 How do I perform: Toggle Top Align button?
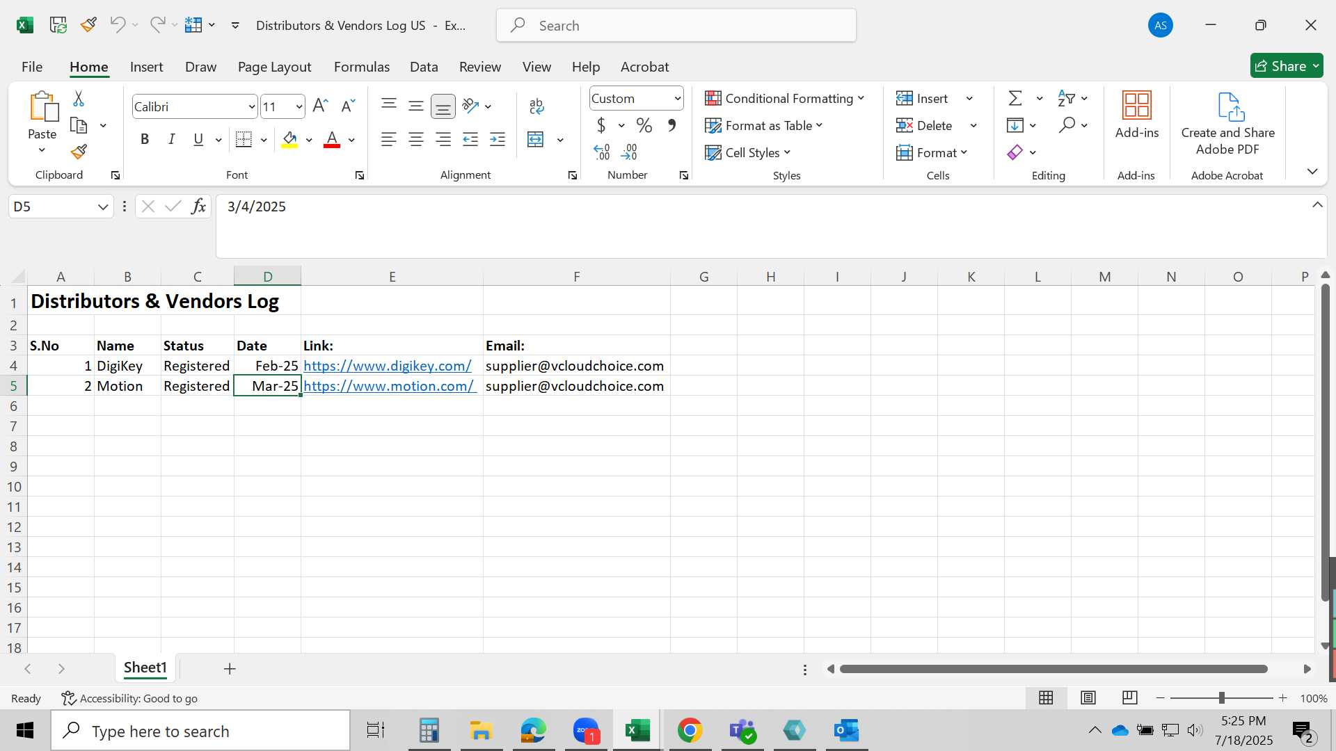click(389, 106)
